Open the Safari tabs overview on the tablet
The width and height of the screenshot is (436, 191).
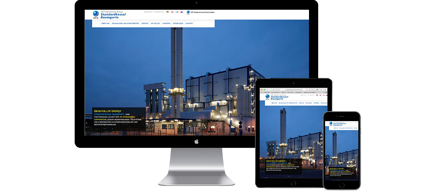[x=325, y=90]
